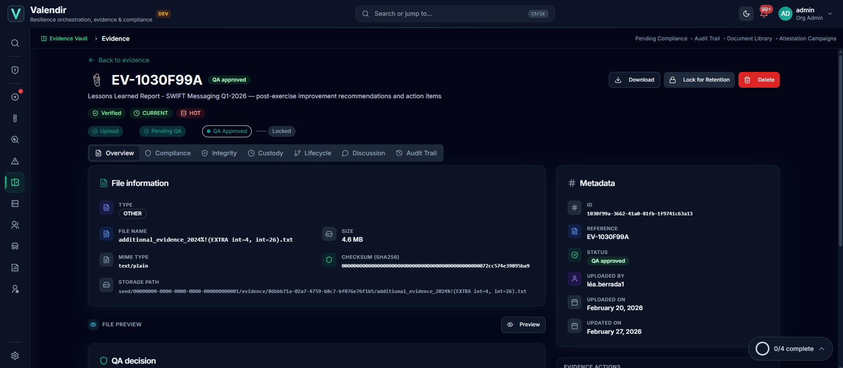843x368 pixels.
Task: Expand the 0/4 complete checklist
Action: (x=790, y=349)
